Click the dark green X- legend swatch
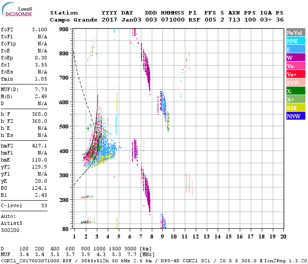This screenshot has width=308, height=264. coord(296,91)
